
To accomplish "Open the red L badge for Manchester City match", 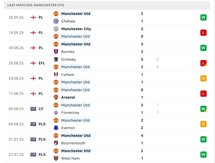I will 203,33.
